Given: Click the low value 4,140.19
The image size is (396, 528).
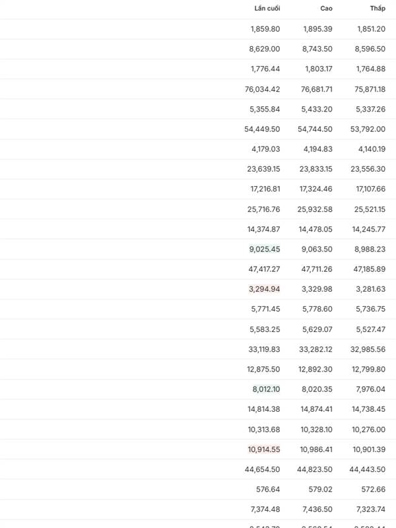Looking at the screenshot, I should (x=372, y=149).
